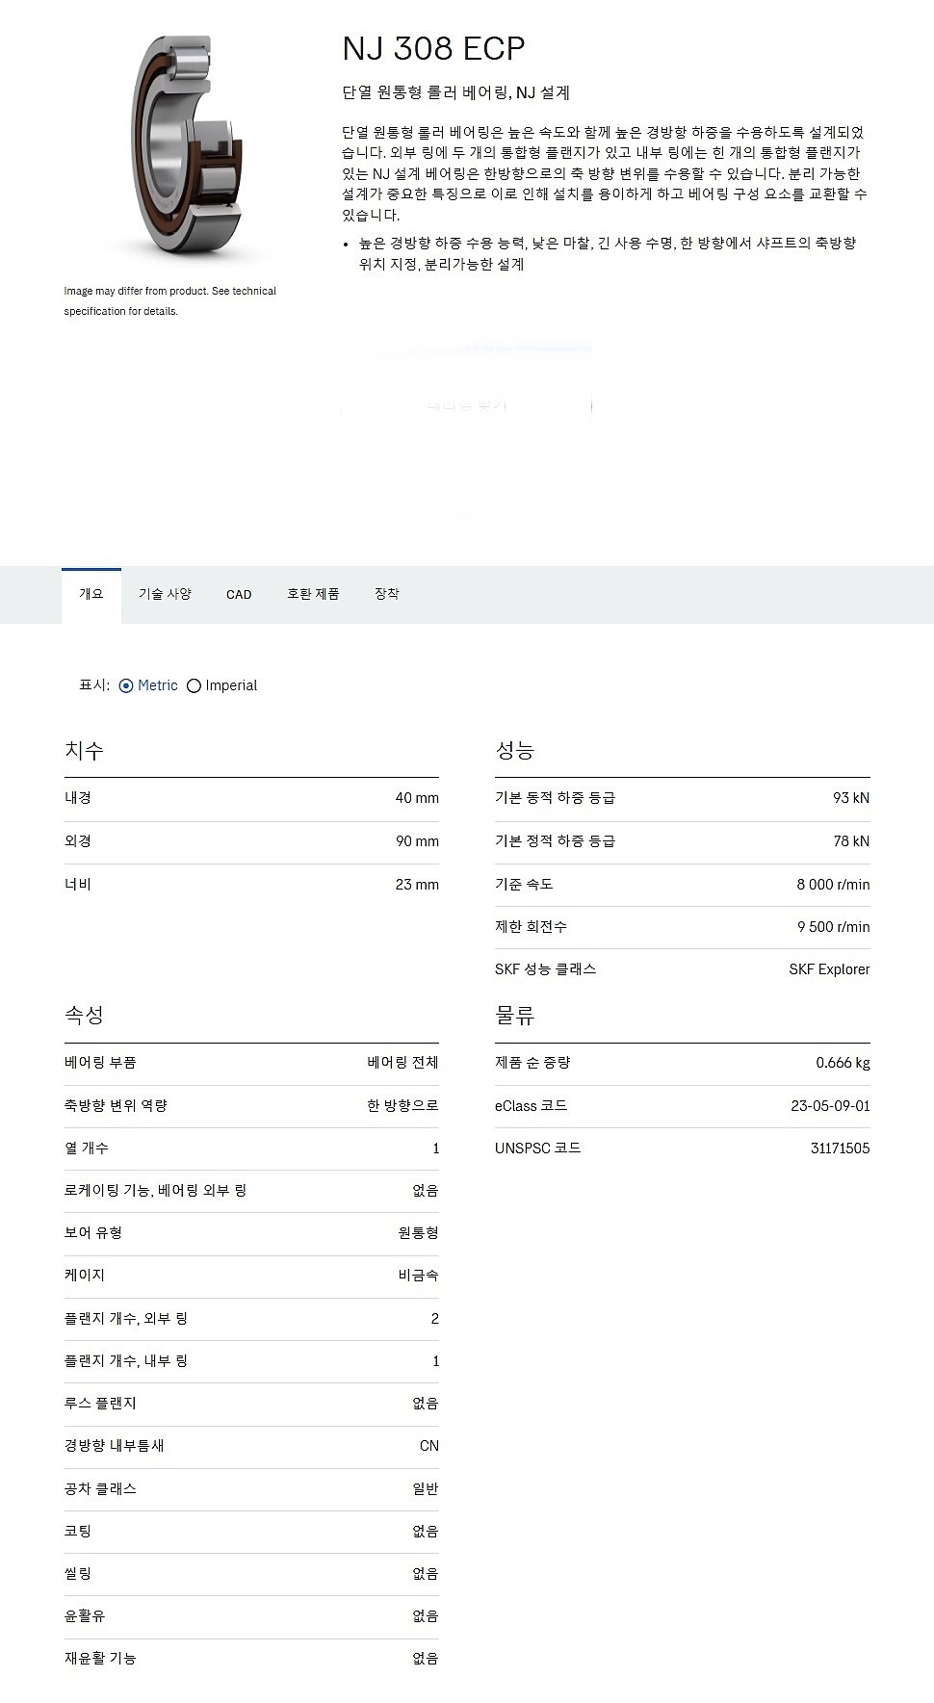Select the Imperial units radio button

point(194,685)
